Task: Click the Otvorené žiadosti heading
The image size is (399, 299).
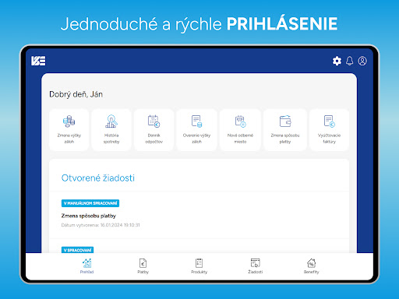Action: 98,178
